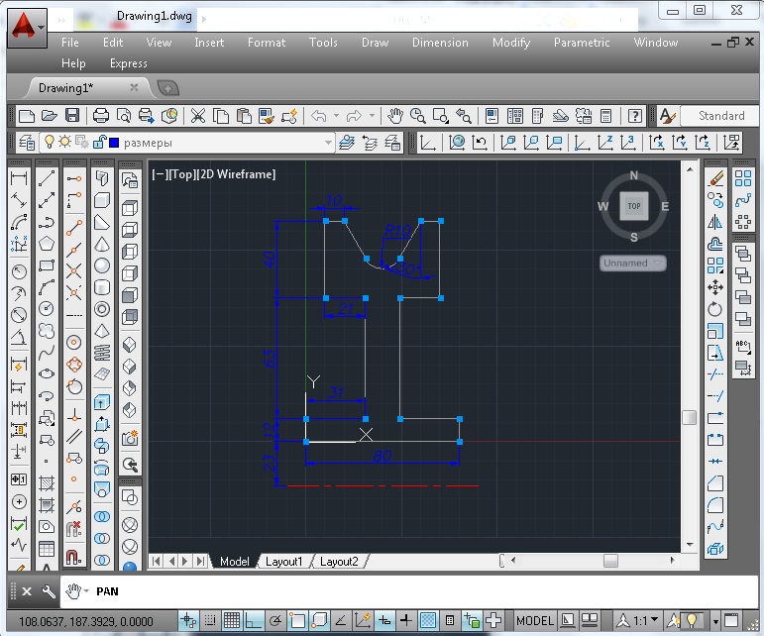
Task: Expand the Redo history dropdown arrow
Action: 372,116
